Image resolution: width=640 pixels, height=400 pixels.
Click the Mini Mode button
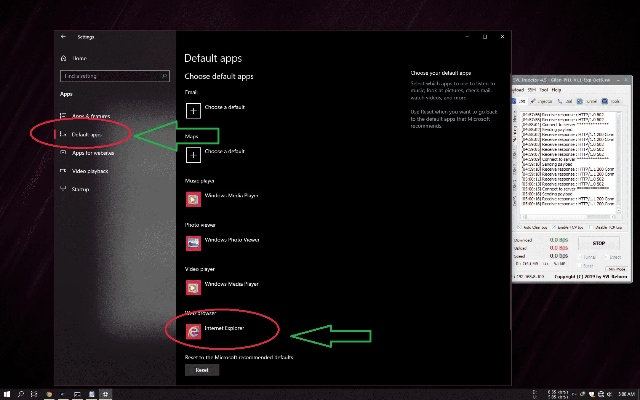[x=617, y=269]
